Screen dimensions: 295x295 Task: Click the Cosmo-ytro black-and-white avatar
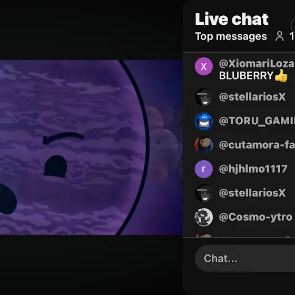point(203,217)
